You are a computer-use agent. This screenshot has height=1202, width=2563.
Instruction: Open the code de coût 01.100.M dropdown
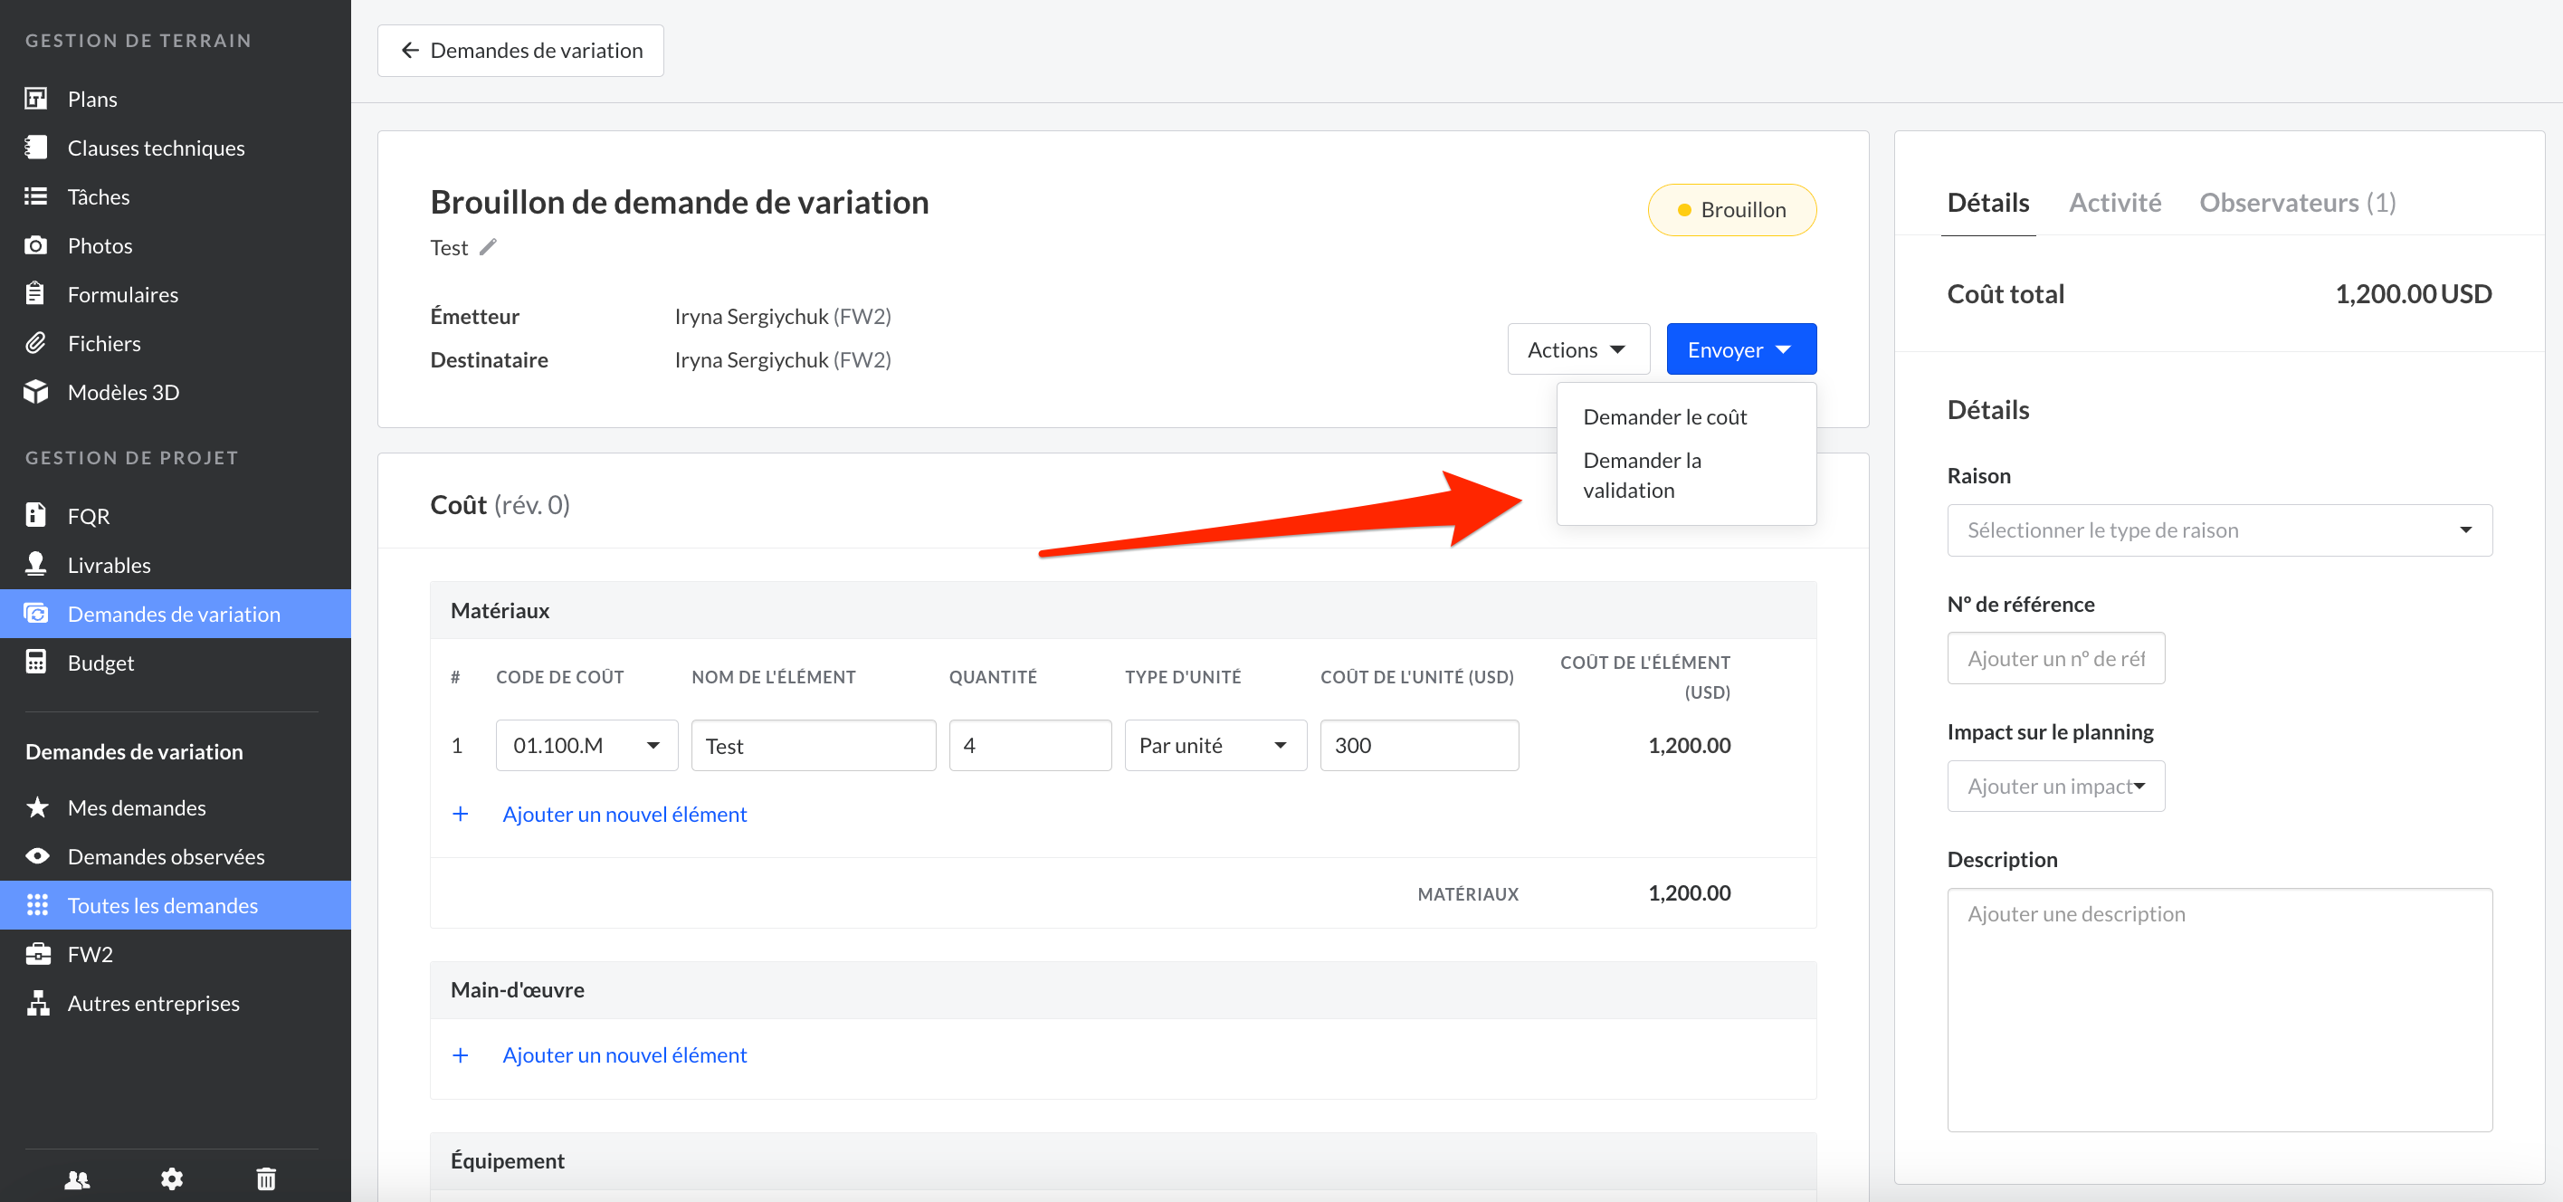point(586,745)
